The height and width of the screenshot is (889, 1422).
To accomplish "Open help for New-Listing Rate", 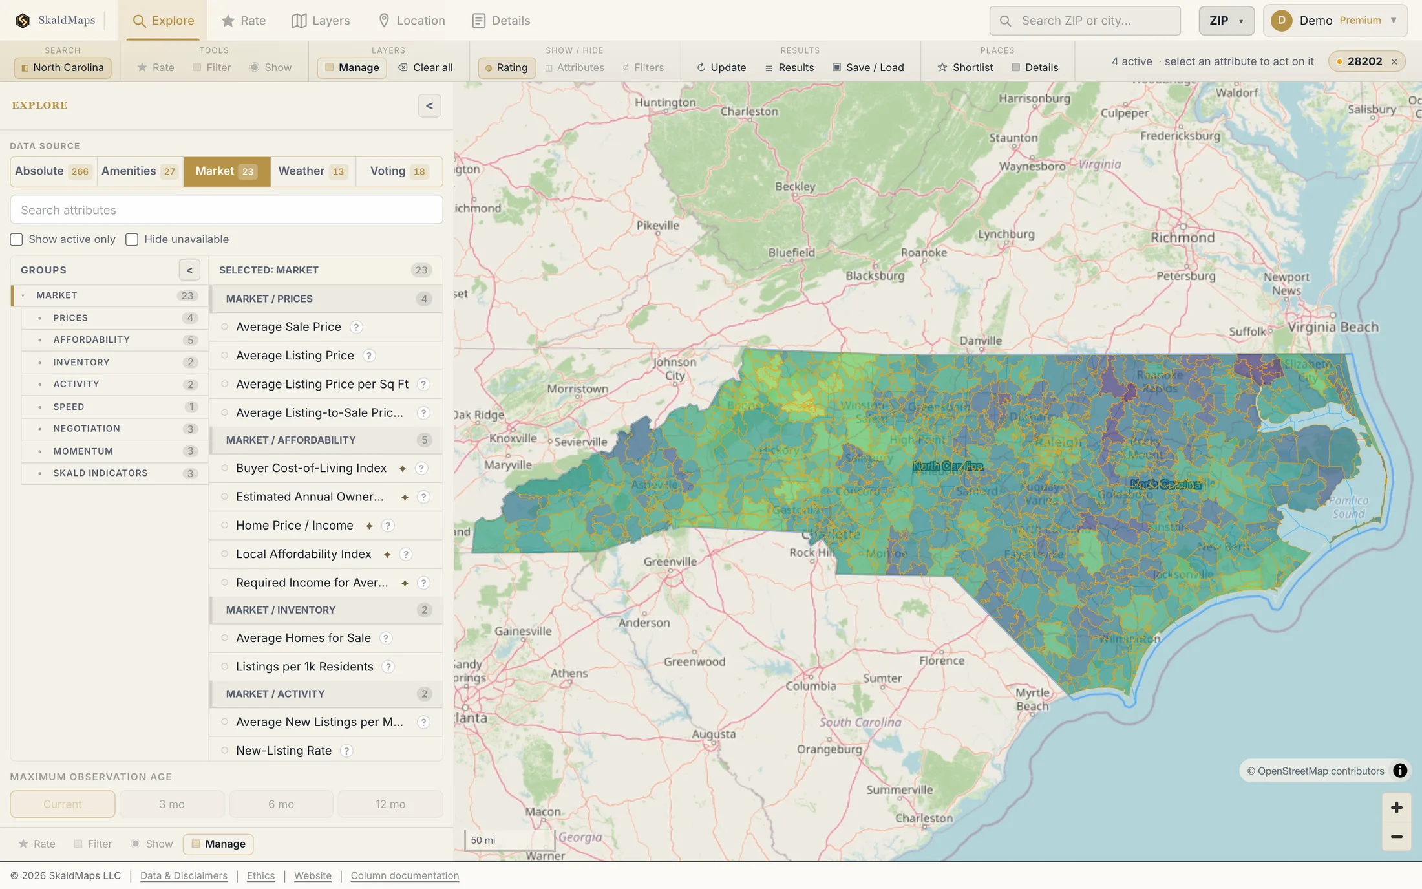I will click(346, 751).
